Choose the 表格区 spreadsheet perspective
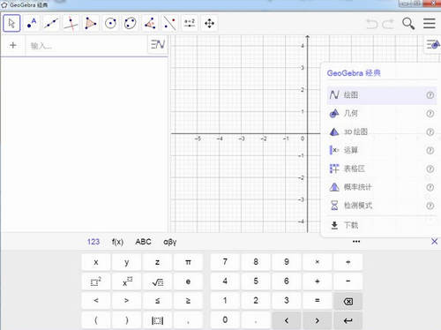The height and width of the screenshot is (330, 441). tap(382, 169)
